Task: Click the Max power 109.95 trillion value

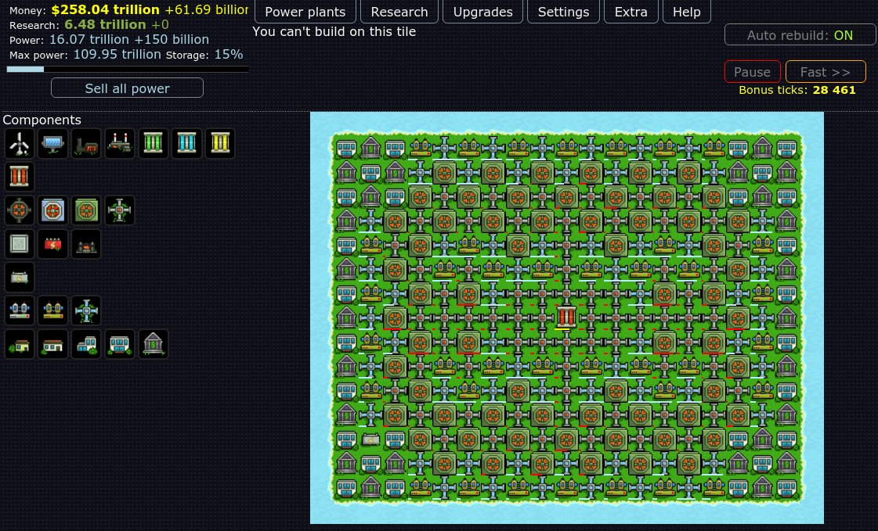Action: (117, 54)
